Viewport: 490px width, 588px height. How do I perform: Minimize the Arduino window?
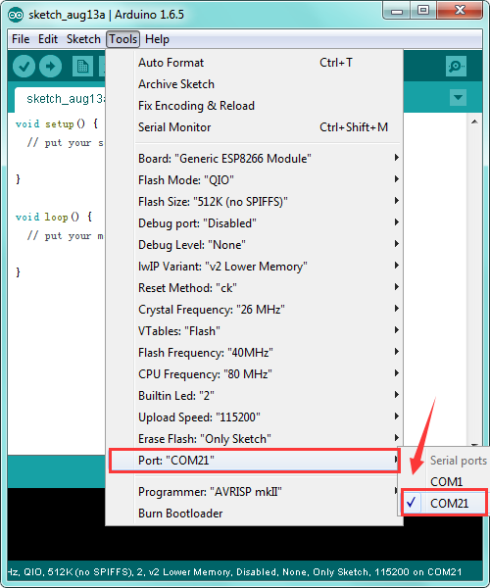(x=396, y=11)
